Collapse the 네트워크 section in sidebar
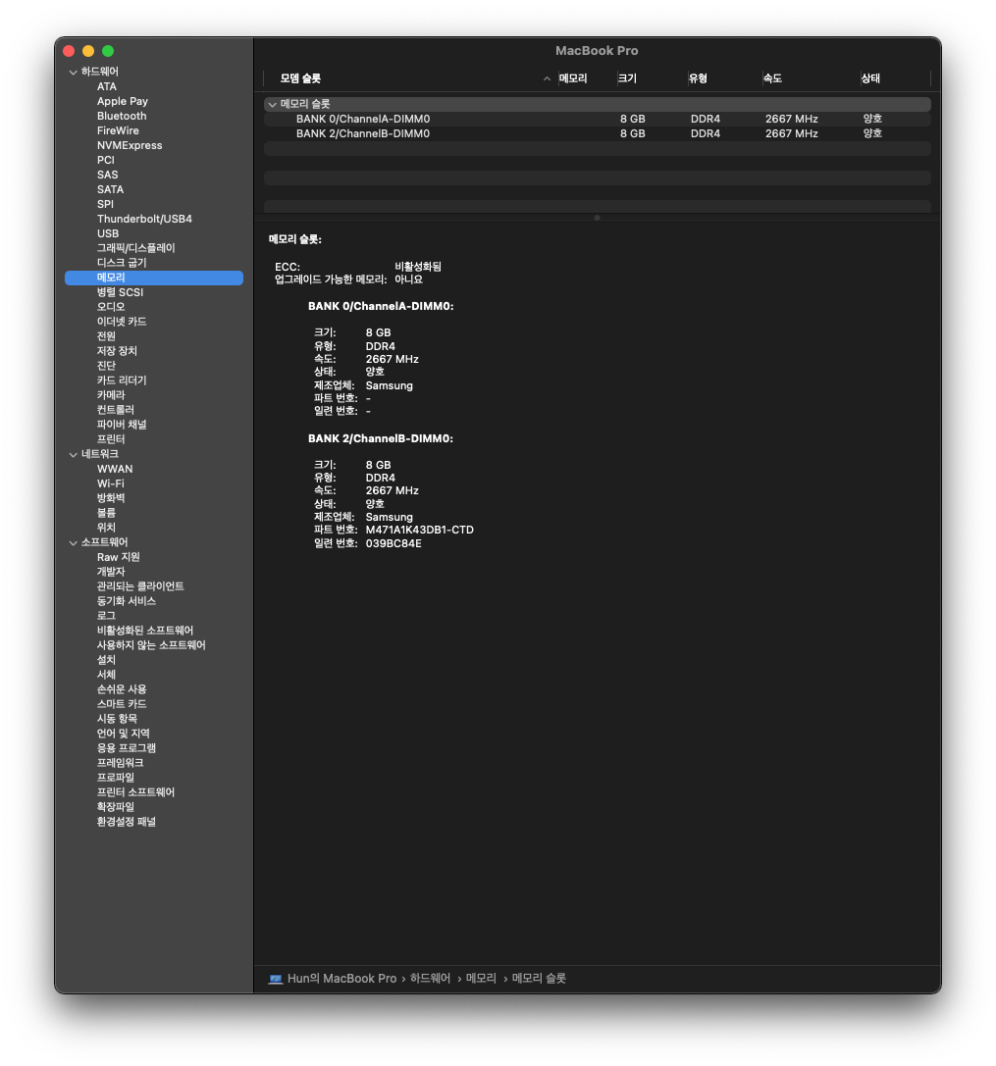Screen dimensions: 996x1066 73,455
